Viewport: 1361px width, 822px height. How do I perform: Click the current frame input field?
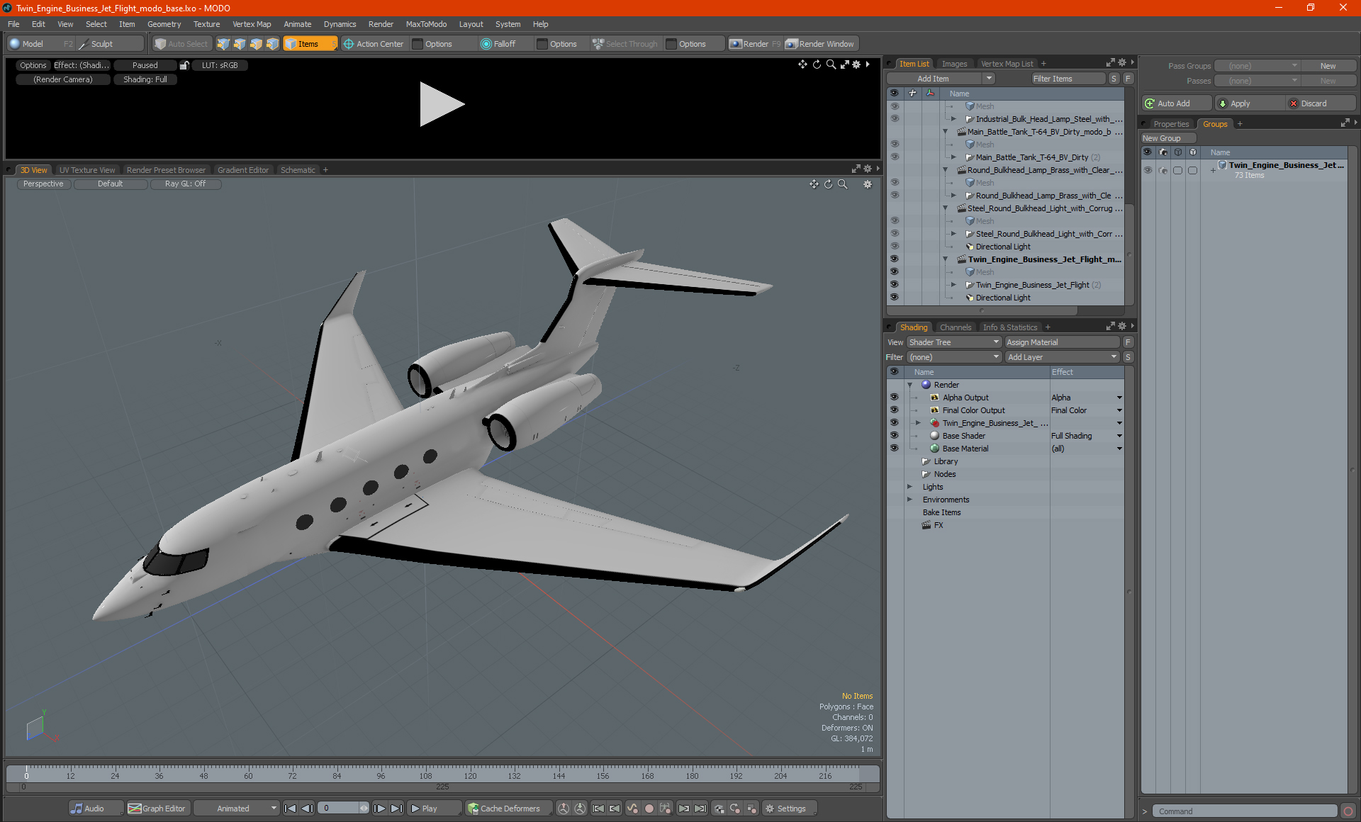pos(339,809)
